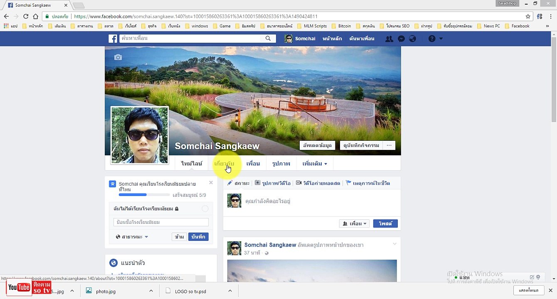Open the Friends tab on profile
Screen dimensions: 557x299
click(253, 164)
